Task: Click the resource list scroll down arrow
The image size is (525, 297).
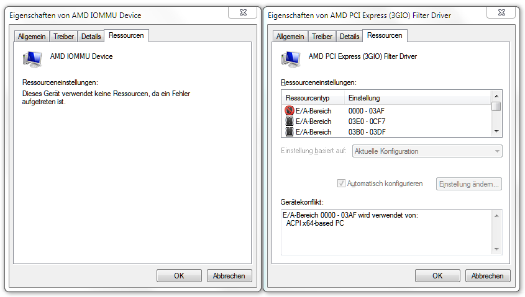Action: (x=496, y=131)
